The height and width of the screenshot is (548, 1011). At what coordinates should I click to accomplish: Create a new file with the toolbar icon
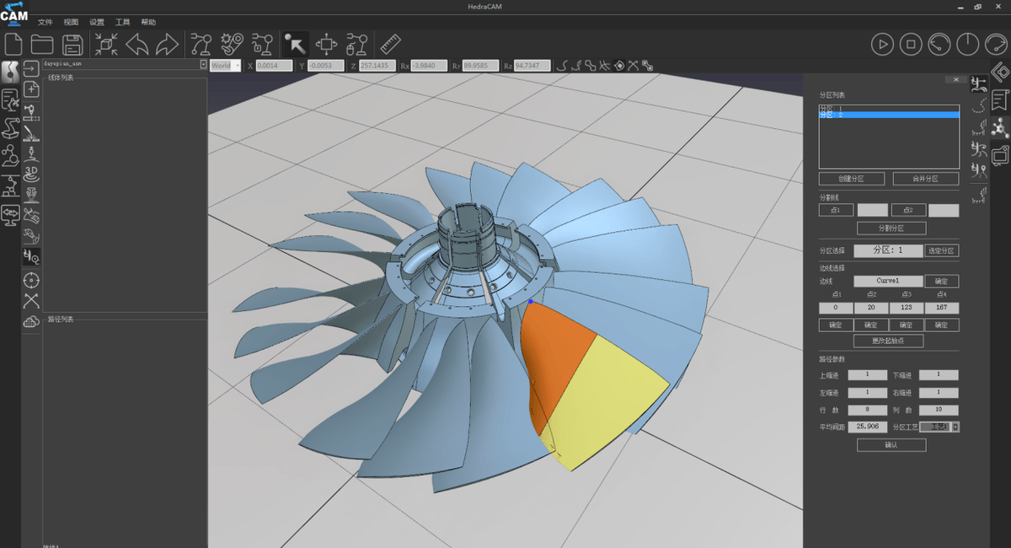point(13,43)
